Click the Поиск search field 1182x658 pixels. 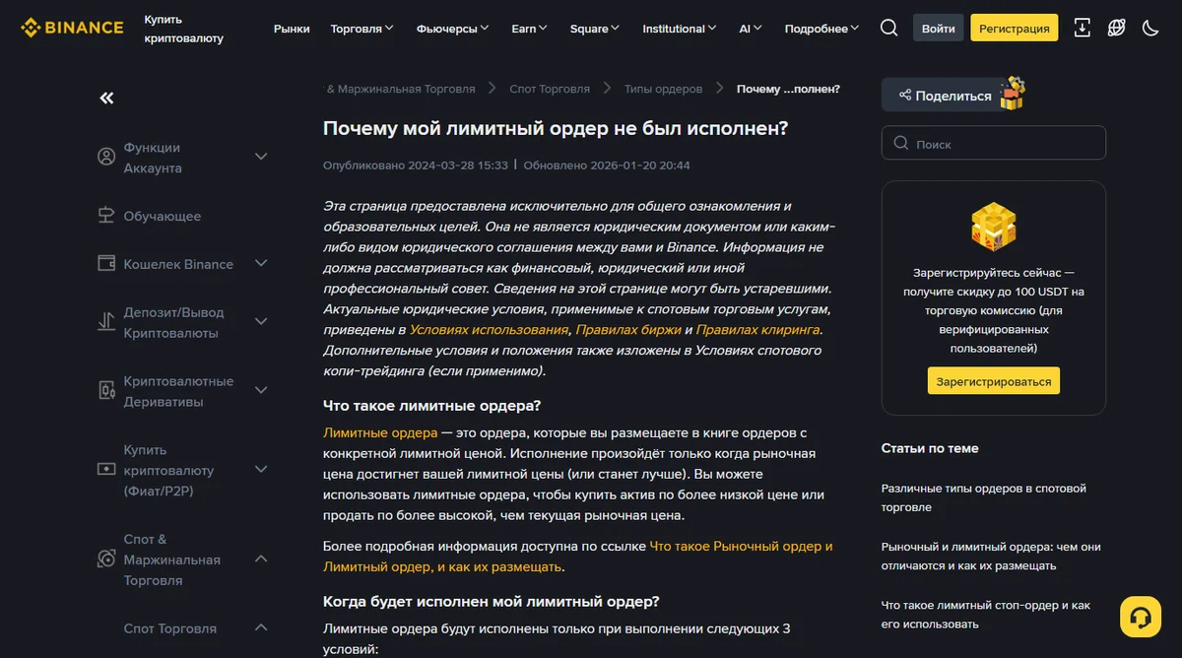(x=993, y=143)
